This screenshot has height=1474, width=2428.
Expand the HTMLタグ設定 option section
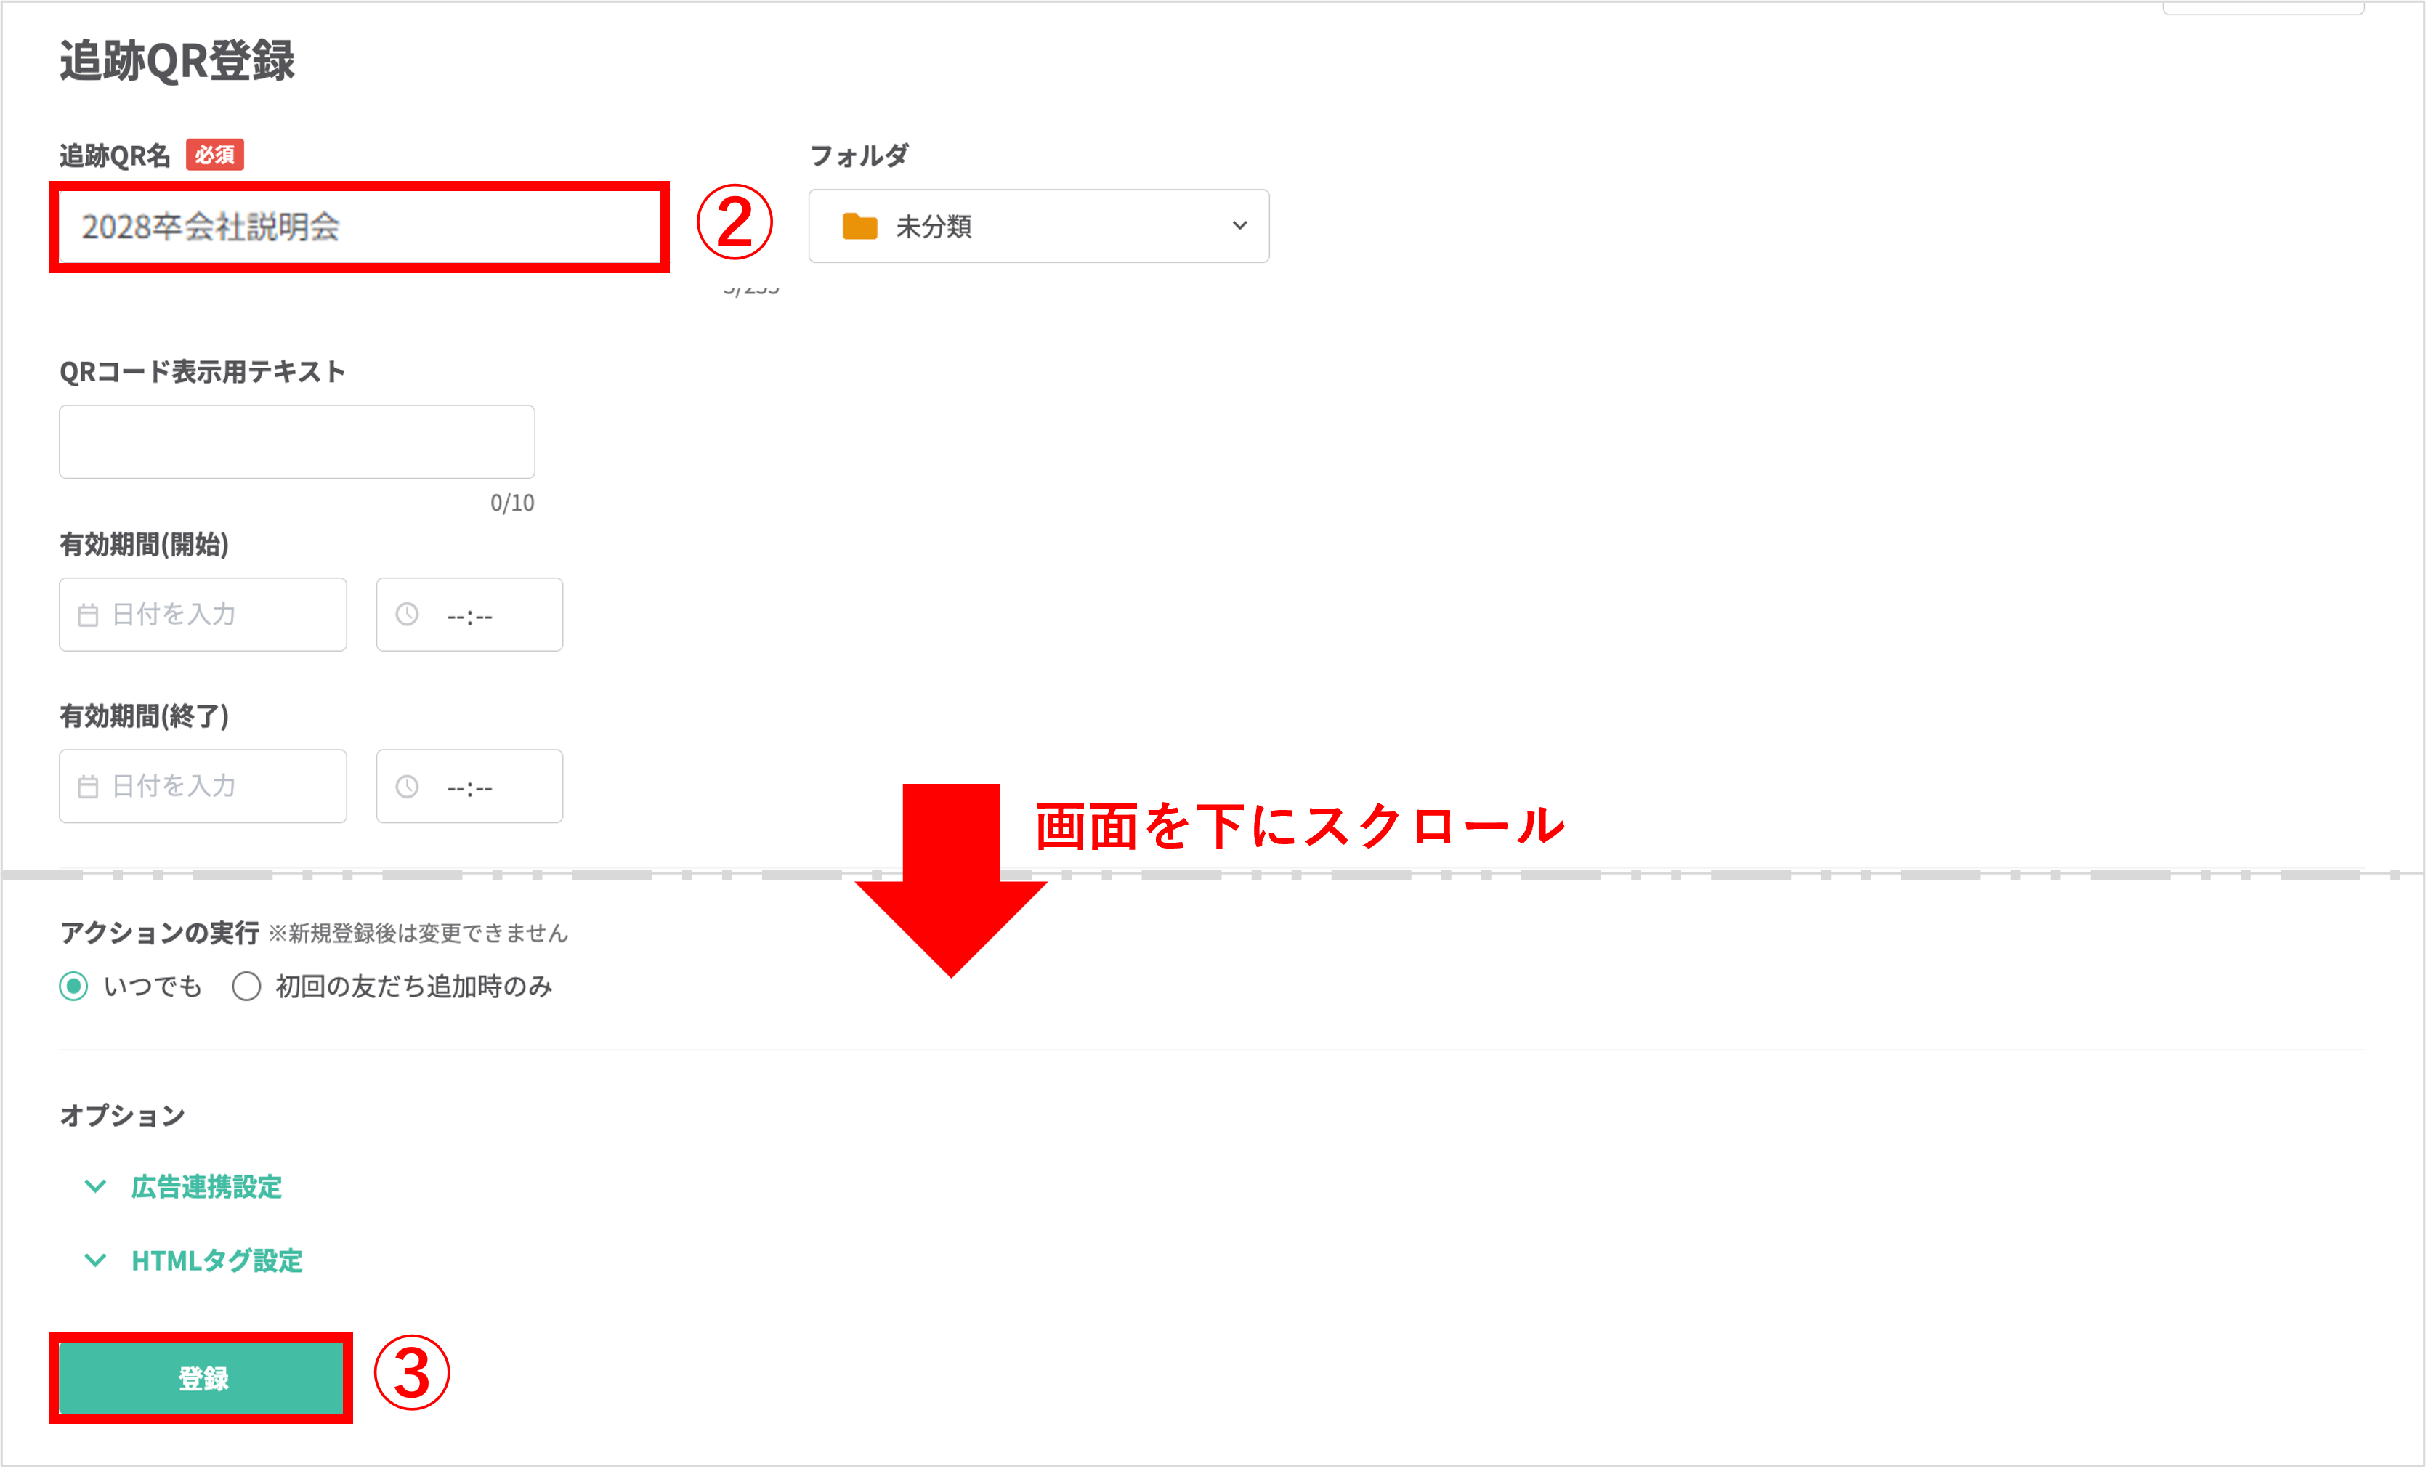pyautogui.click(x=217, y=1260)
